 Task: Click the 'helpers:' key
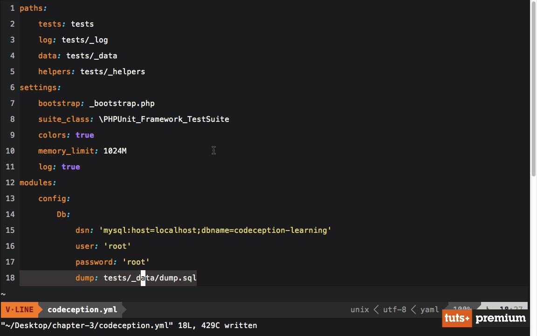[56, 71]
